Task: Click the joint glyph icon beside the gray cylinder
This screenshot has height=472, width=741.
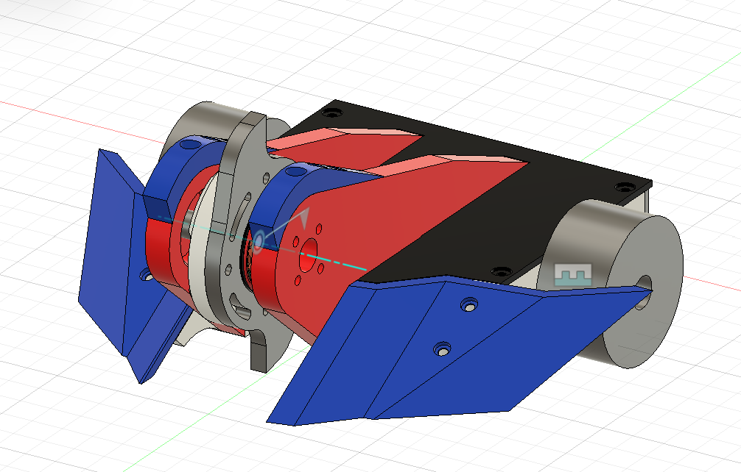Action: (573, 275)
